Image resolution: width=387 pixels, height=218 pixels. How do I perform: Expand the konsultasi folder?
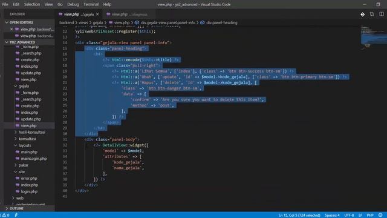(16, 139)
